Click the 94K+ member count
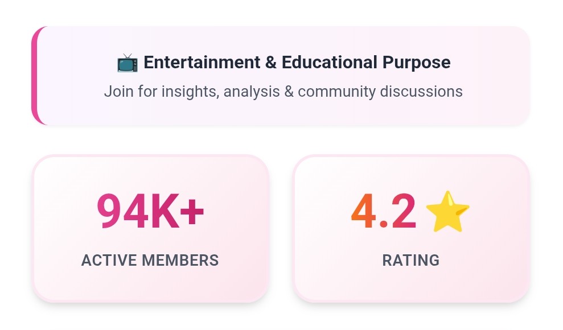Image resolution: width=563 pixels, height=330 pixels. pyautogui.click(x=150, y=211)
